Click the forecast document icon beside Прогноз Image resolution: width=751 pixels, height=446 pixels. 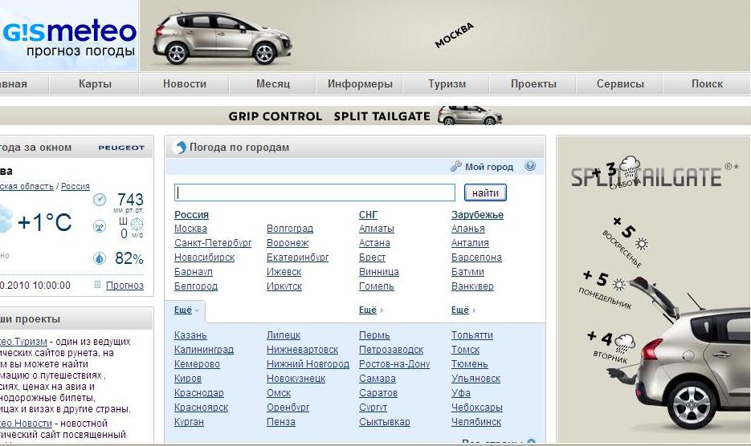point(98,285)
